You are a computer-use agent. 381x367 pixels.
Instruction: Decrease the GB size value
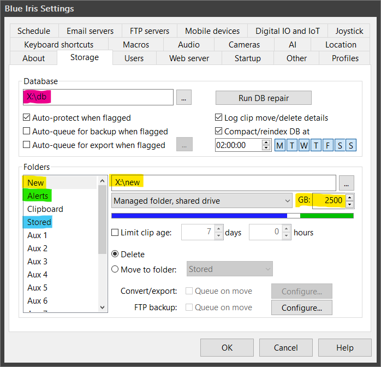coord(350,204)
